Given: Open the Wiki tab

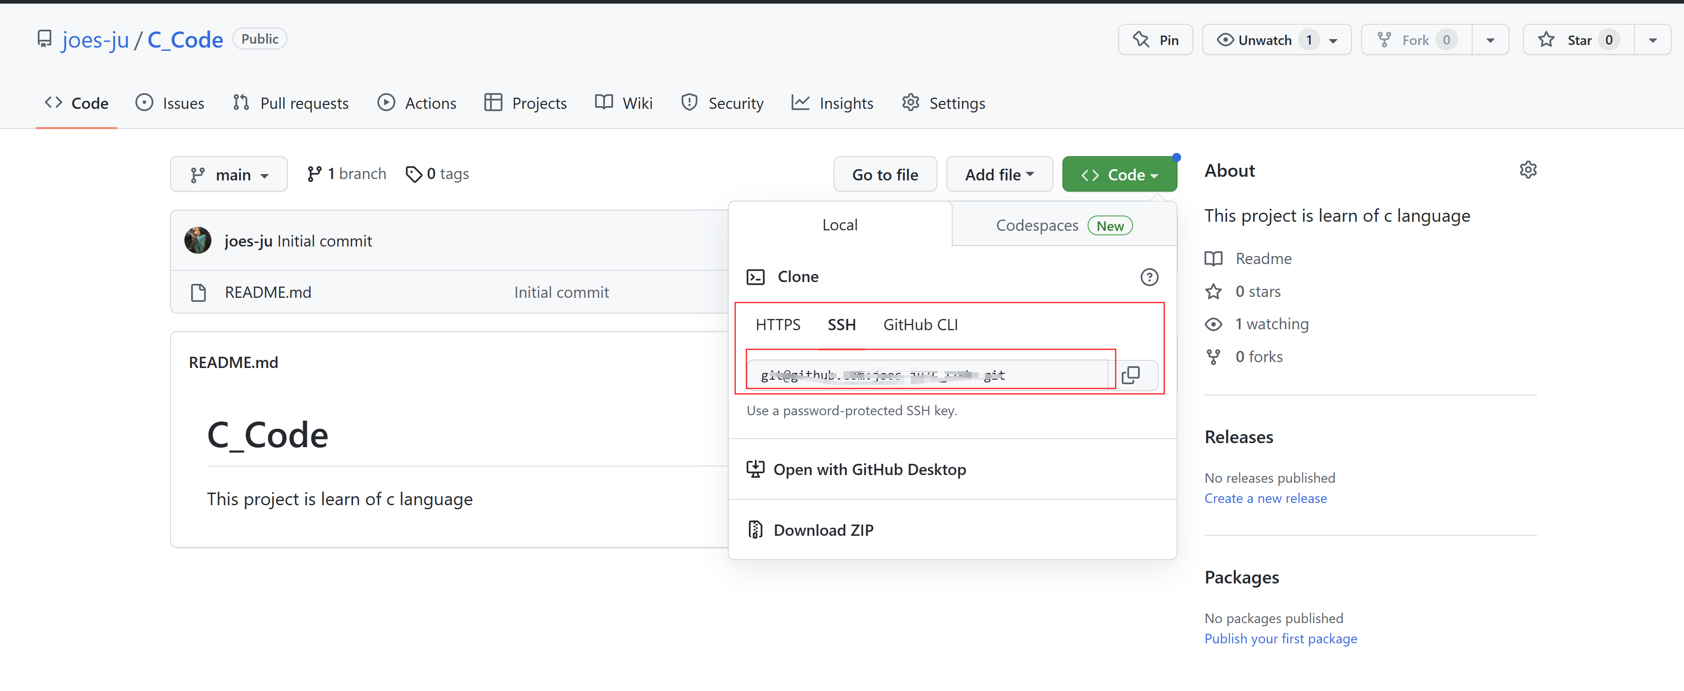Looking at the screenshot, I should 624,103.
